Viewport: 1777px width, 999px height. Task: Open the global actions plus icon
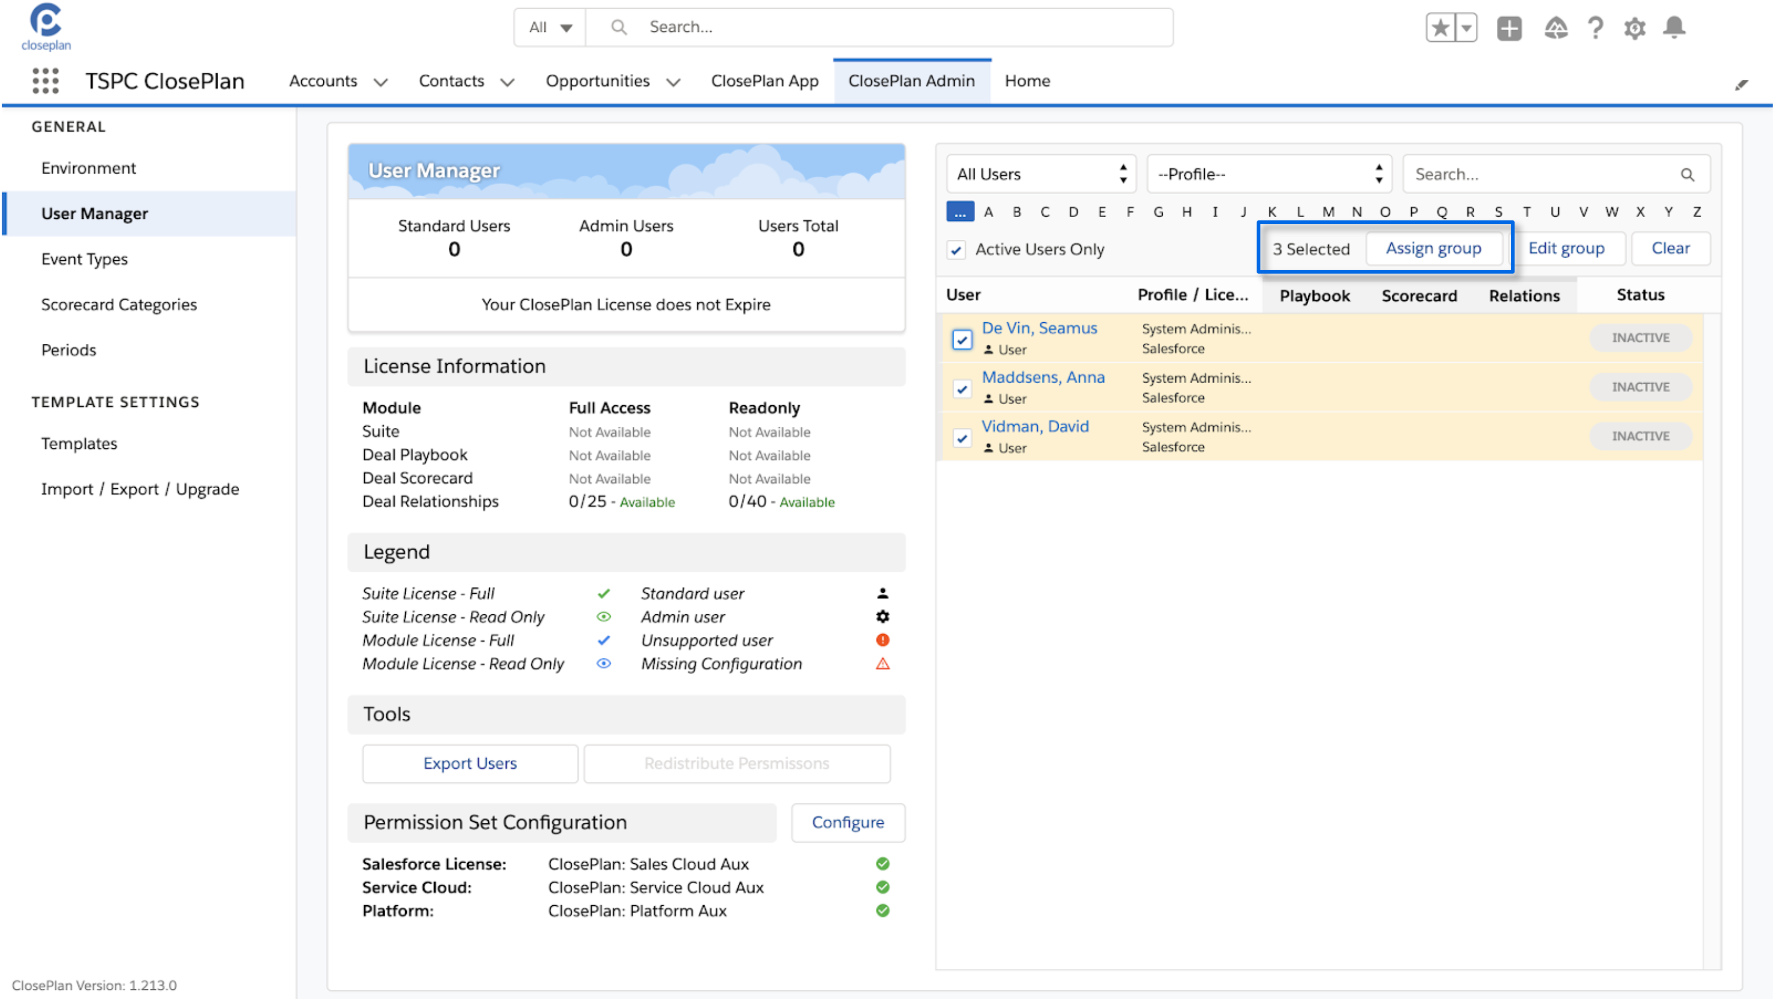(x=1509, y=27)
